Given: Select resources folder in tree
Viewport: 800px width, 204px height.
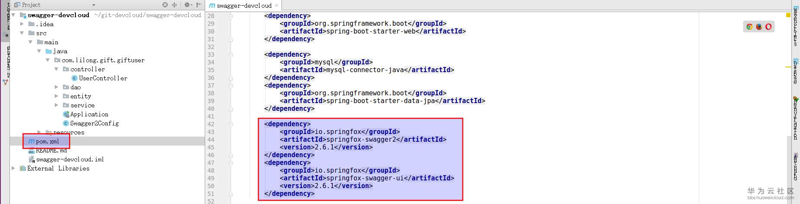Looking at the screenshot, I should 65,132.
